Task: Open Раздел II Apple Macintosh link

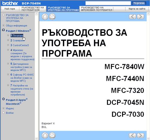Action: (x=17, y=102)
